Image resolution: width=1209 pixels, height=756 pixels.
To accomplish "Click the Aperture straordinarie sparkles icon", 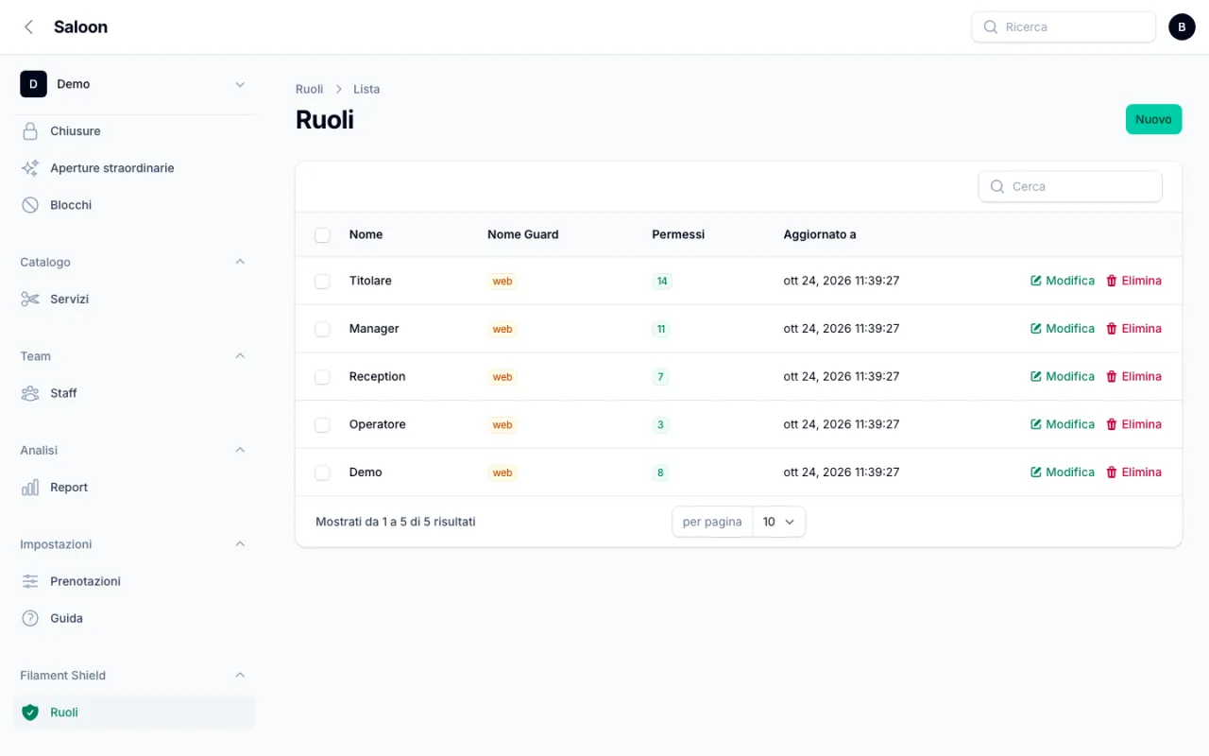I will coord(30,168).
